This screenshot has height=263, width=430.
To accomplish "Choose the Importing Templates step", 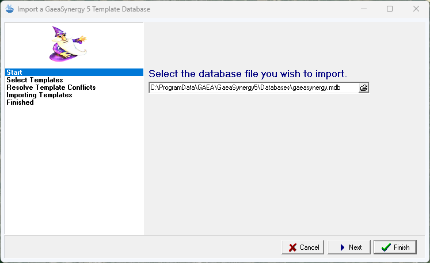I will click(39, 95).
